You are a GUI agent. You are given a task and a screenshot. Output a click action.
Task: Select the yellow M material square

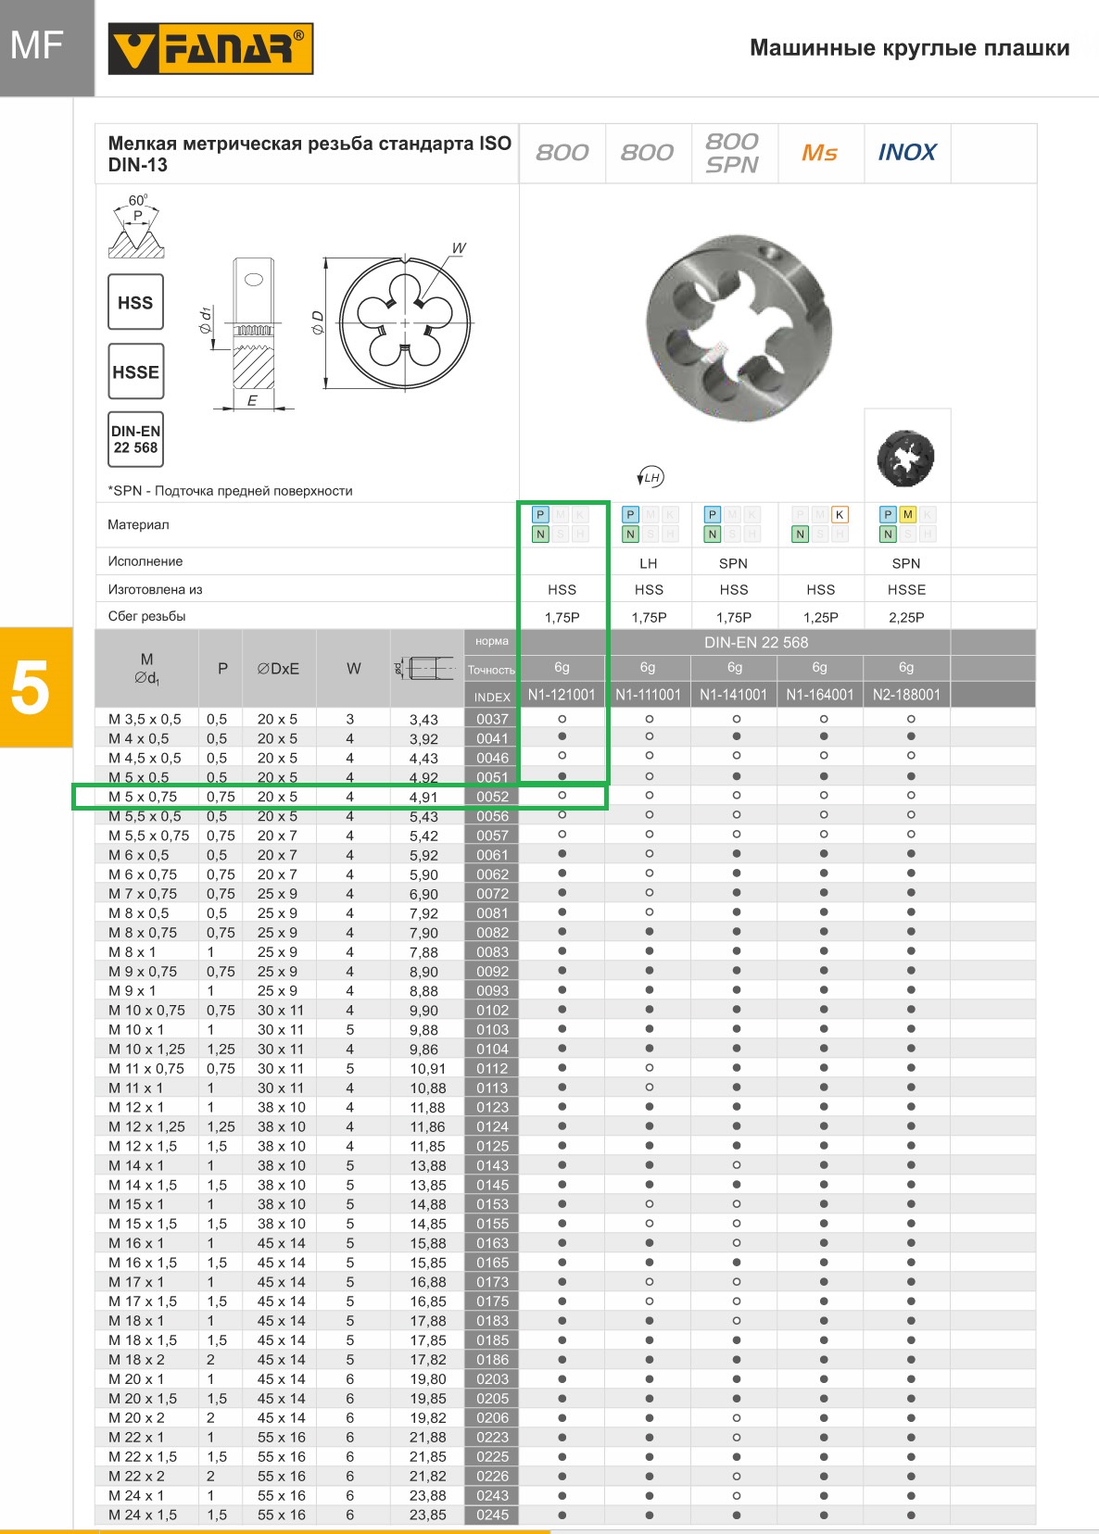coord(907,515)
